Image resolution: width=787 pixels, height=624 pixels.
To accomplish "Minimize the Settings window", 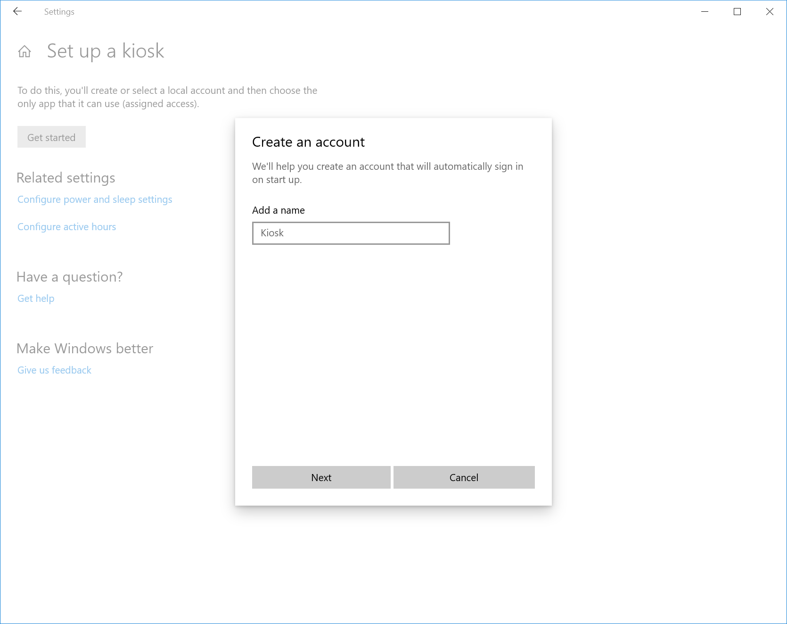I will [x=705, y=12].
